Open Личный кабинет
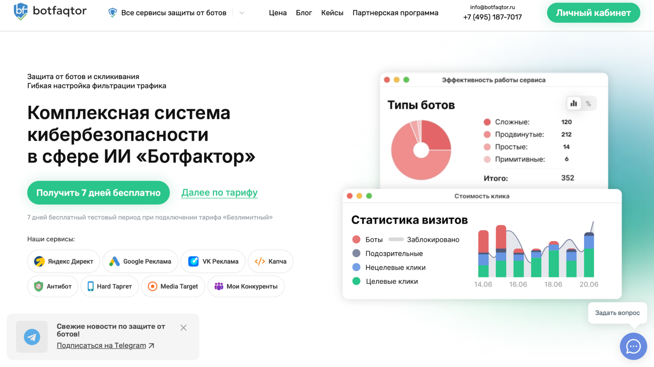Image resolution: width=654 pixels, height=367 pixels. point(593,13)
